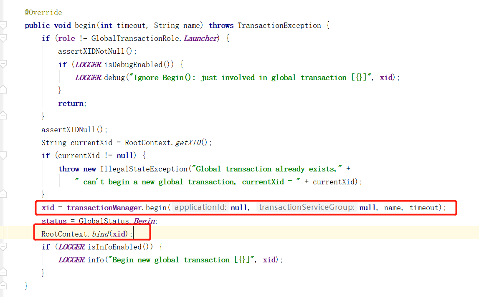Click fold end marker above the transactionManager.begin line

coord(3,194)
